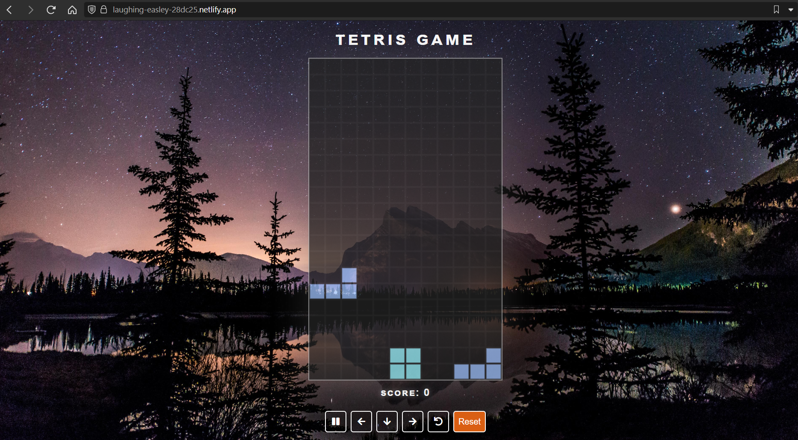Rotate the falling piece
Screen dimensions: 798x440
438,422
